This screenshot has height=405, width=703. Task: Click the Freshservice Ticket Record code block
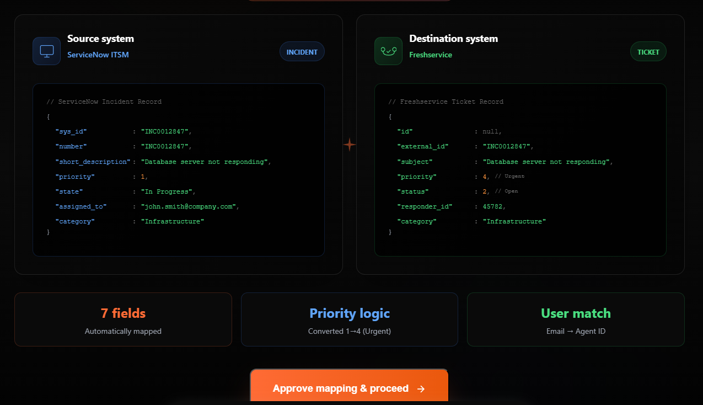520,169
